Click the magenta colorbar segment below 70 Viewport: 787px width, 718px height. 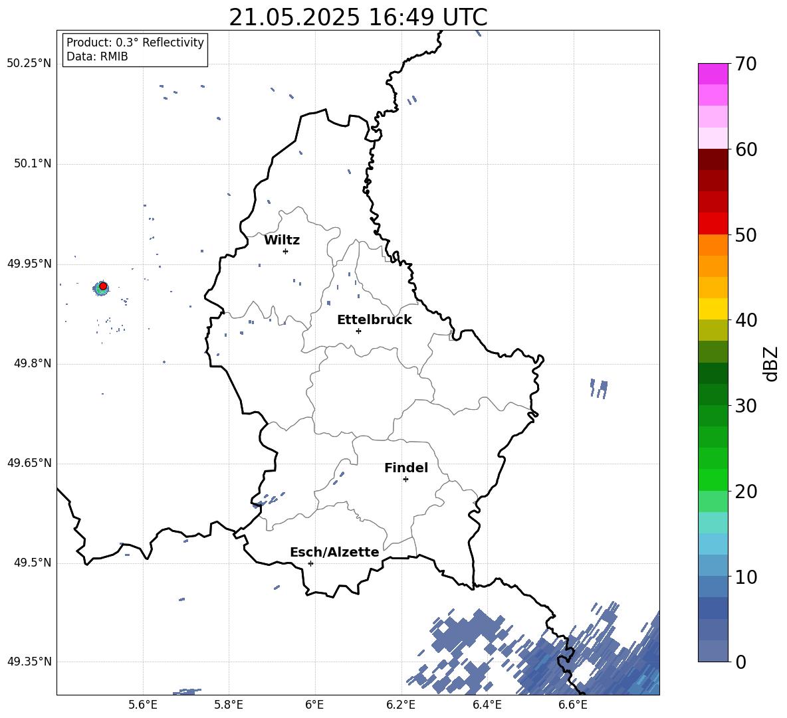click(713, 74)
